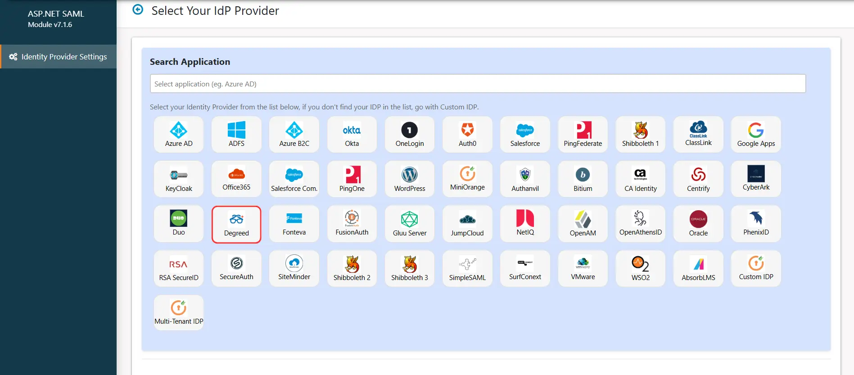Select the Azure B2C provider
Image resolution: width=854 pixels, height=375 pixels.
294,134
